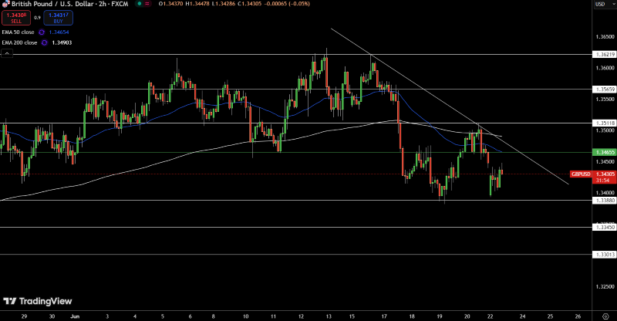
Task: Click the SELL button at 1.34308
Action: coord(16,18)
